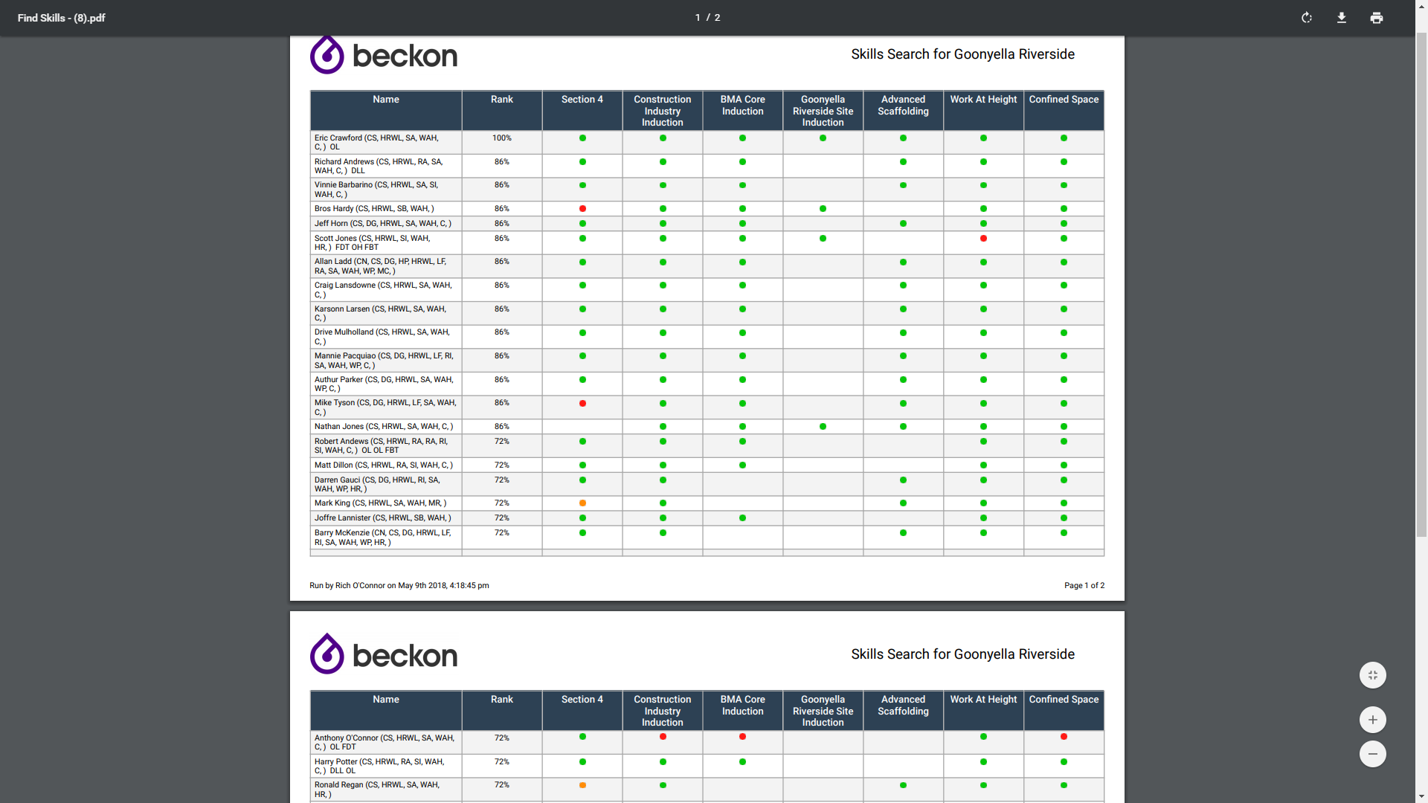The width and height of the screenshot is (1428, 803).
Task: Click the red Section 4 dot for Mike Tyson
Action: click(582, 404)
